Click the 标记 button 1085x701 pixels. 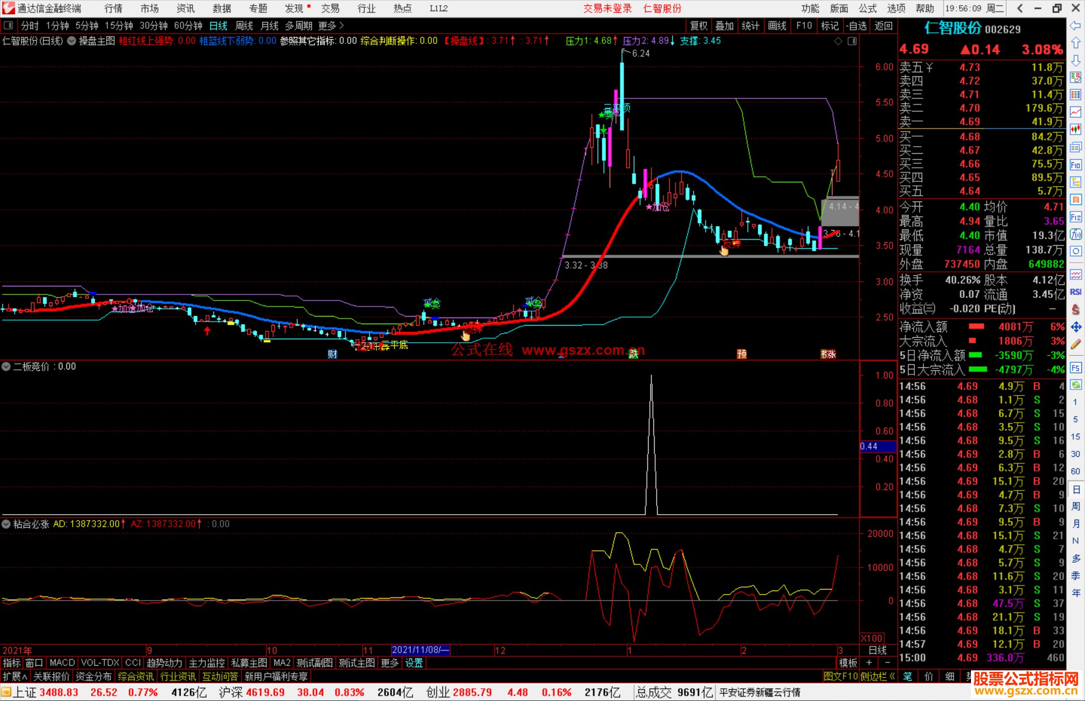point(829,26)
